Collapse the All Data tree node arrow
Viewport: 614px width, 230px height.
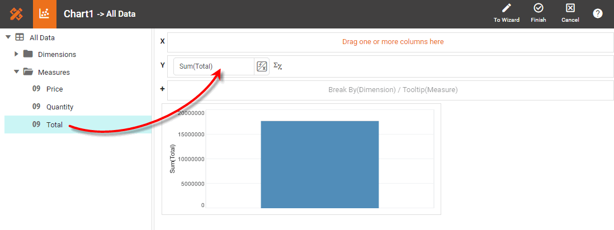click(8, 37)
